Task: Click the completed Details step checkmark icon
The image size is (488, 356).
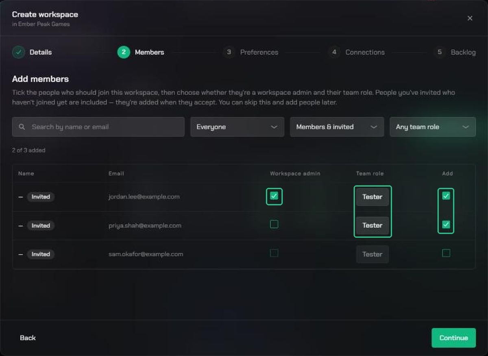Action: click(18, 52)
